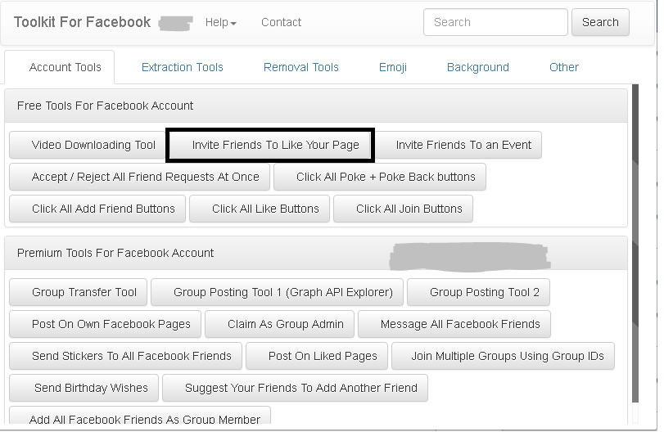Image resolution: width=664 pixels, height=432 pixels.
Task: Choose Claim As Group Admin
Action: point(279,324)
